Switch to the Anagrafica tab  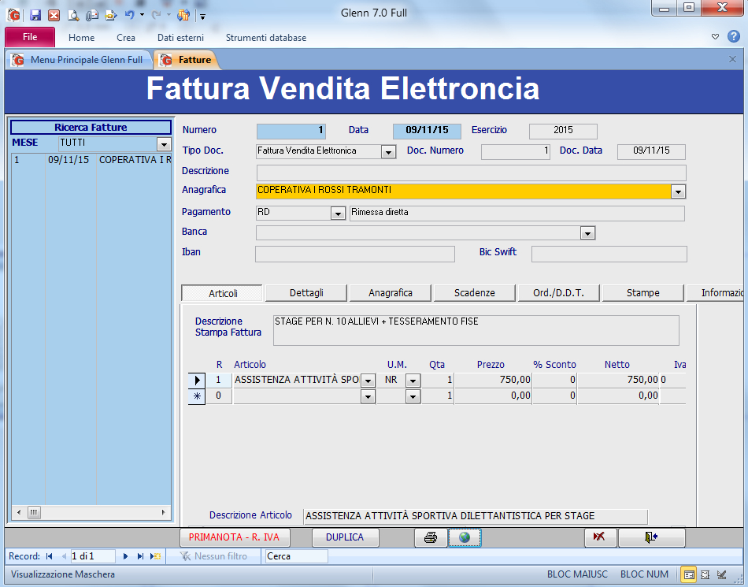point(391,292)
